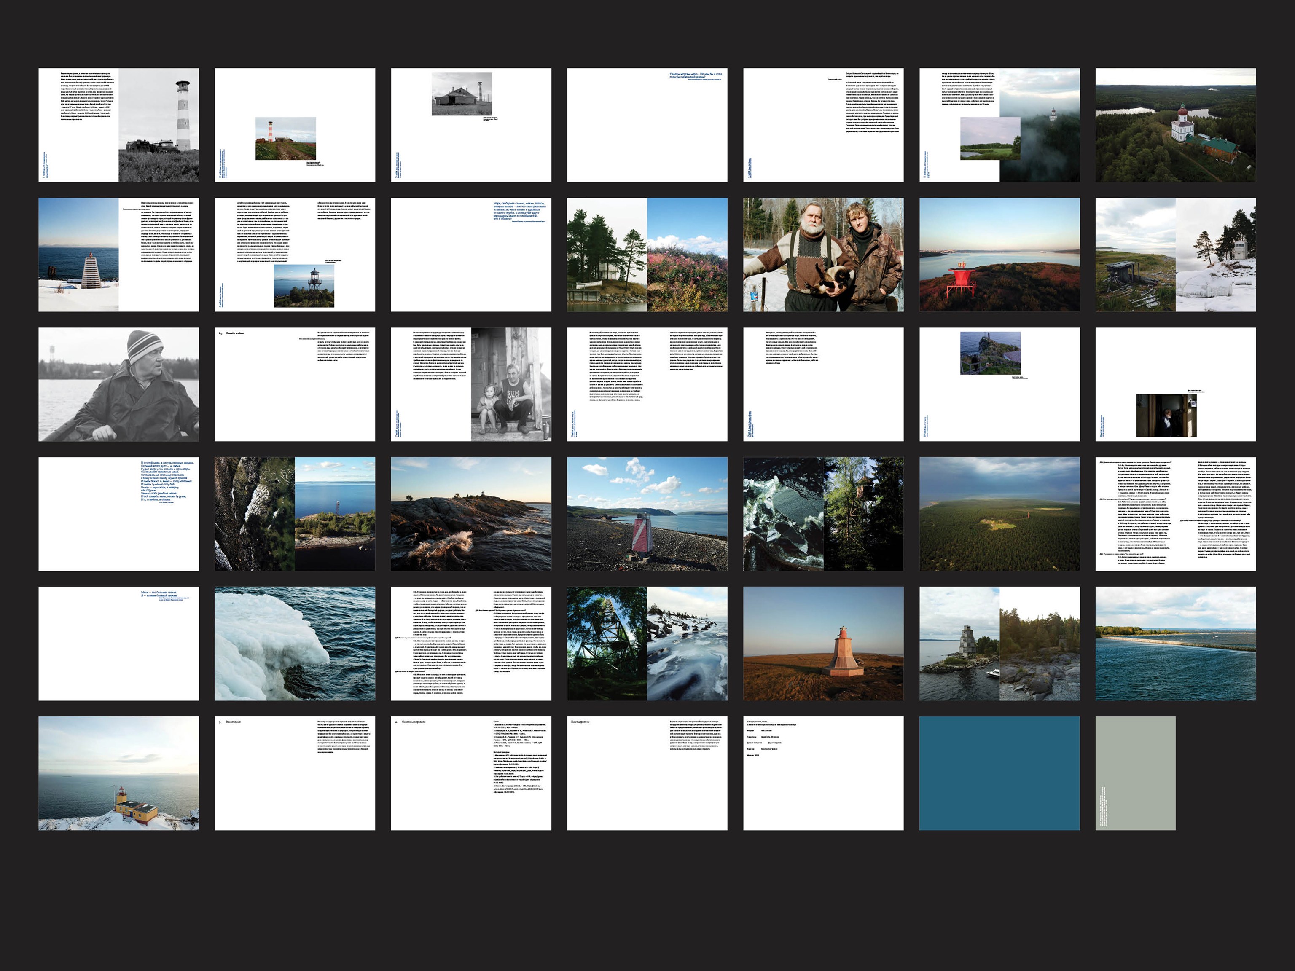Select spread with foggy aerial lighthouse and lake
The image size is (1295, 971).
(999, 125)
